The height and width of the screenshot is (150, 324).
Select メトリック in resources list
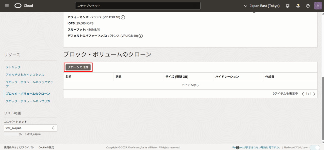tap(13, 67)
